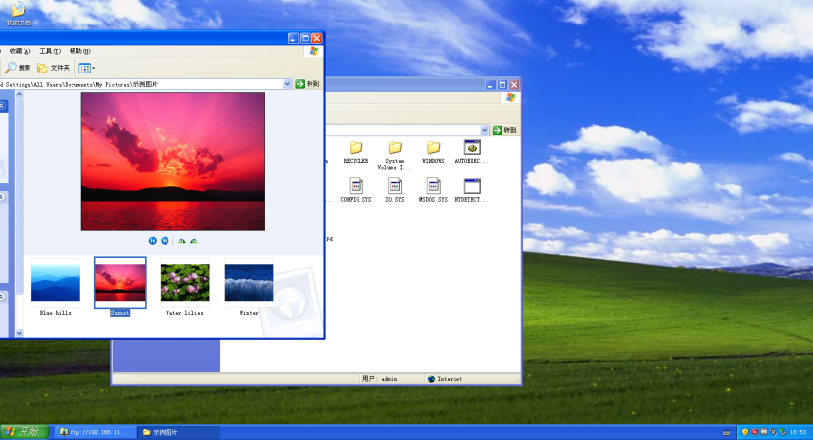Maximize the back FTP window

click(502, 85)
